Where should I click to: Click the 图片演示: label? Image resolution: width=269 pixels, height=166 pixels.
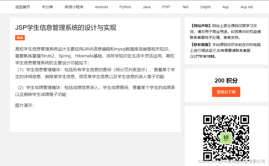click(24, 105)
